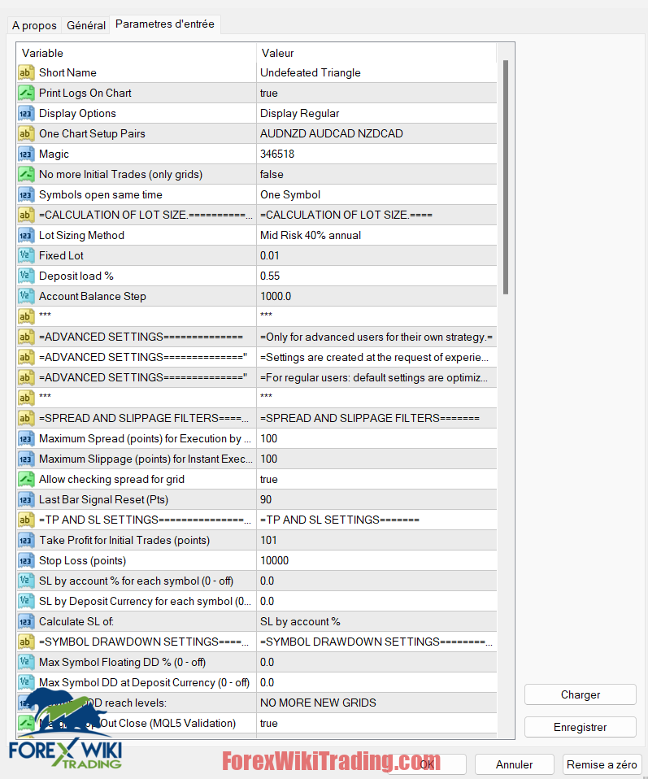The width and height of the screenshot is (648, 779).
Task: Click the Variable column header
Action: pyautogui.click(x=137, y=53)
